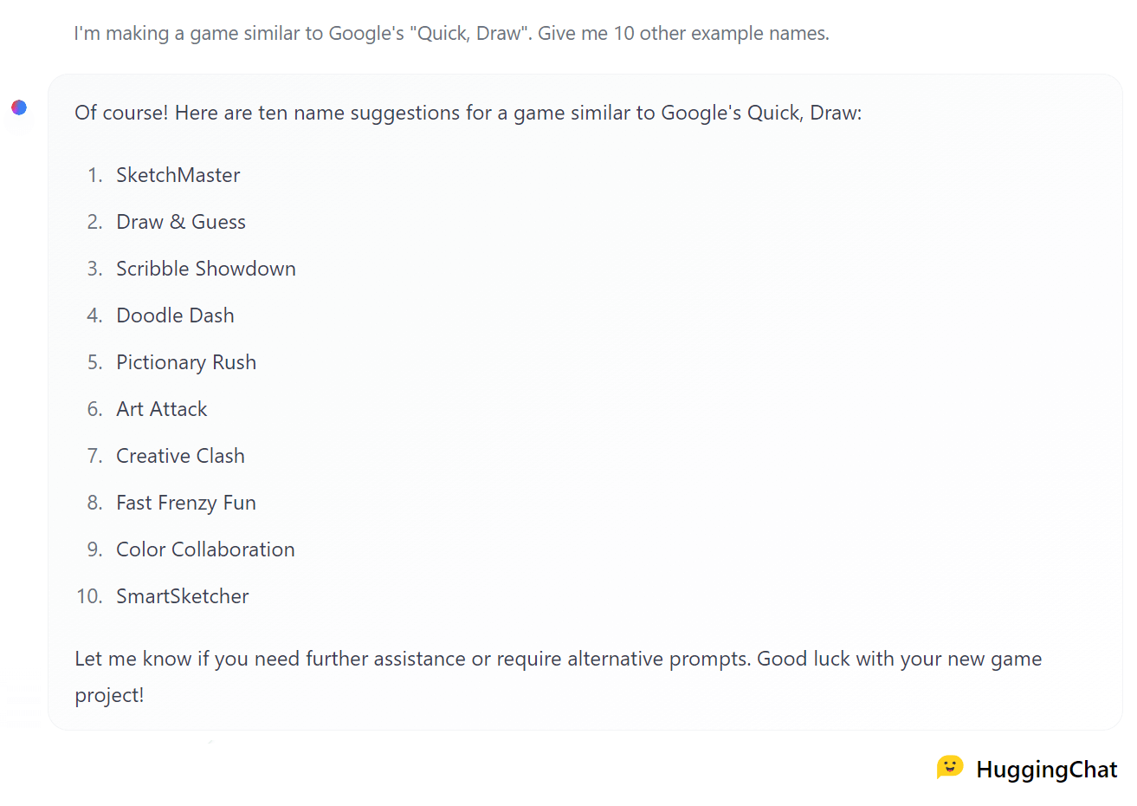Viewport: 1137px width, 806px height.
Task: Click the user's prompt message about Quick, Draw
Action: (451, 34)
